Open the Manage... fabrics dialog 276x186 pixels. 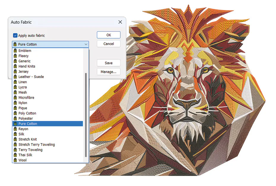109,72
